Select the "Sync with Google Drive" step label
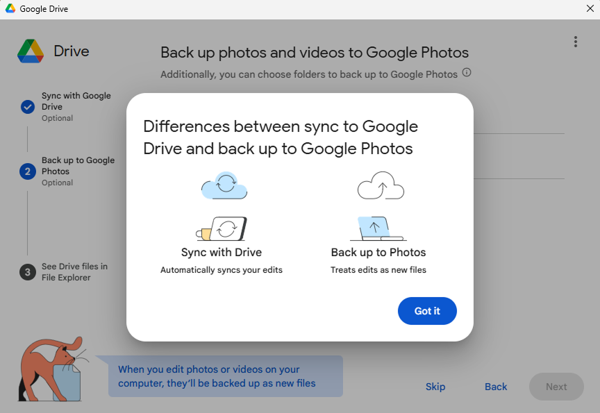The height and width of the screenshot is (413, 600). 76,101
